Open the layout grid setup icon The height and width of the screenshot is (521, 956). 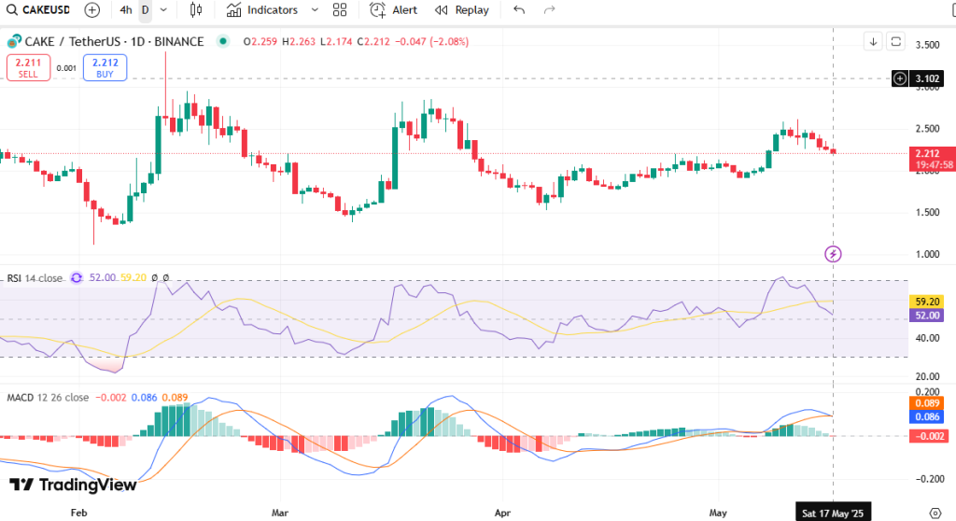point(340,10)
